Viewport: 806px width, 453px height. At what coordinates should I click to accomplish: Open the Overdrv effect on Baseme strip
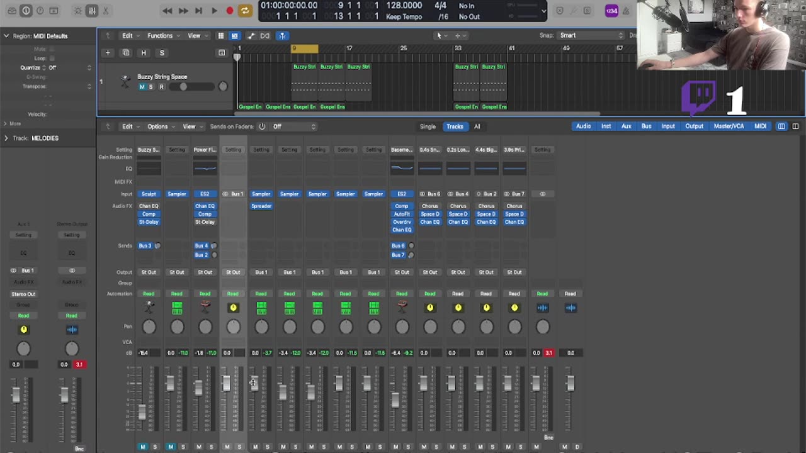402,222
